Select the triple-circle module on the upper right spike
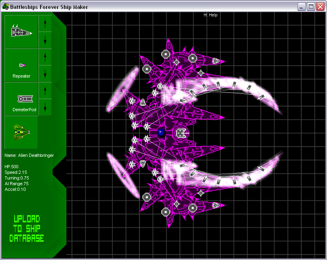327x260 pixels. pos(216,61)
